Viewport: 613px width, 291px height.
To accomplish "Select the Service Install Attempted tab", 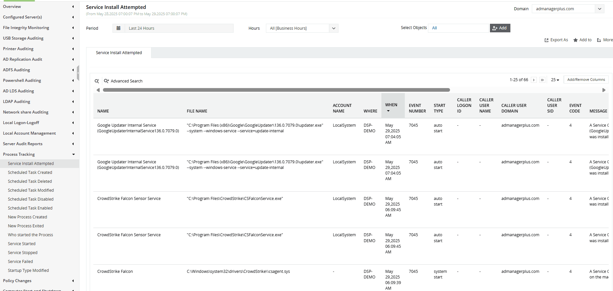I will tap(119, 53).
